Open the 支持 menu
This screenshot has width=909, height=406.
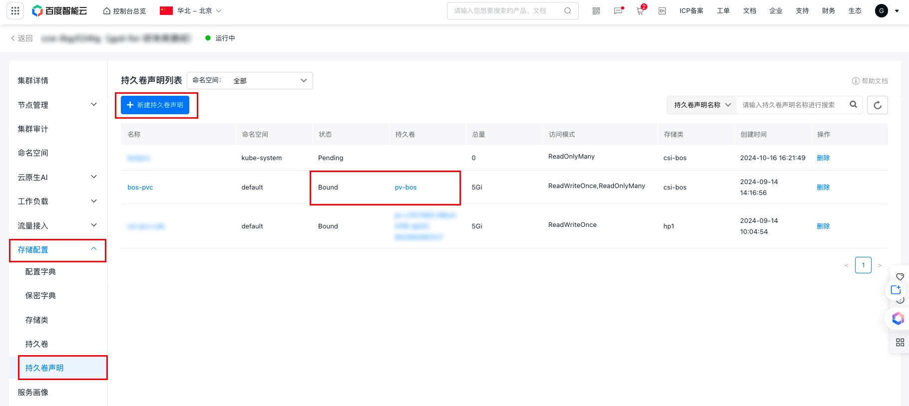(802, 10)
